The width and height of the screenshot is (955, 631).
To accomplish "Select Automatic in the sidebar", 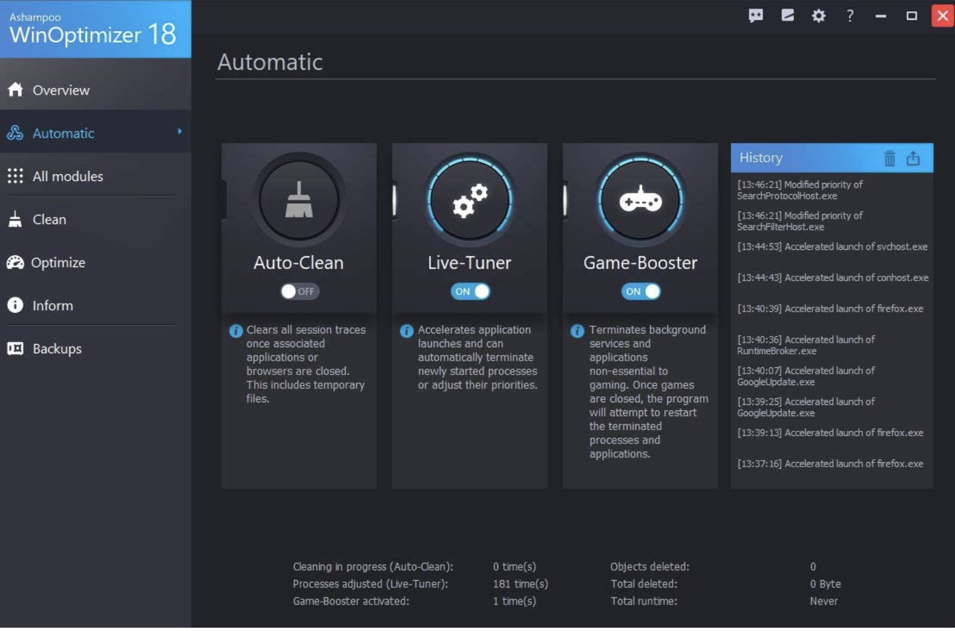I will [x=95, y=133].
